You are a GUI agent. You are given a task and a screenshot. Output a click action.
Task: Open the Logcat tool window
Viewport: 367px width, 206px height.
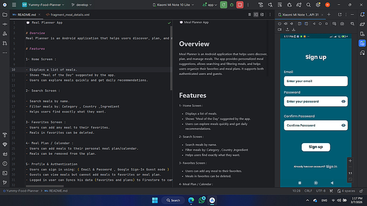pos(5,154)
